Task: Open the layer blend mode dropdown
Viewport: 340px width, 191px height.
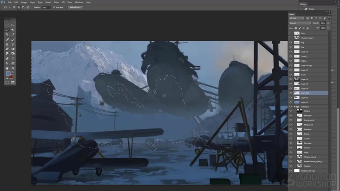Action: pos(300,23)
